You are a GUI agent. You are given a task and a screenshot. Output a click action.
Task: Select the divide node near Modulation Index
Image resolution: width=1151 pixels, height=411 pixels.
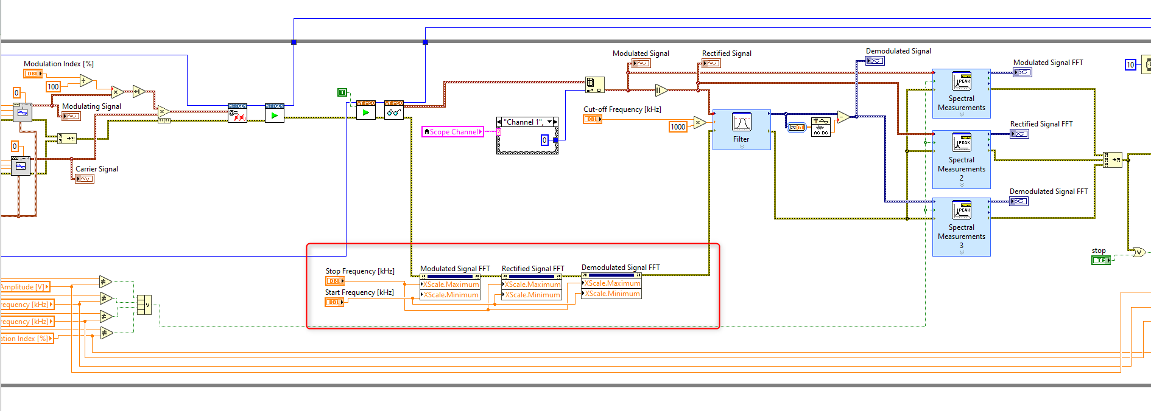(86, 80)
